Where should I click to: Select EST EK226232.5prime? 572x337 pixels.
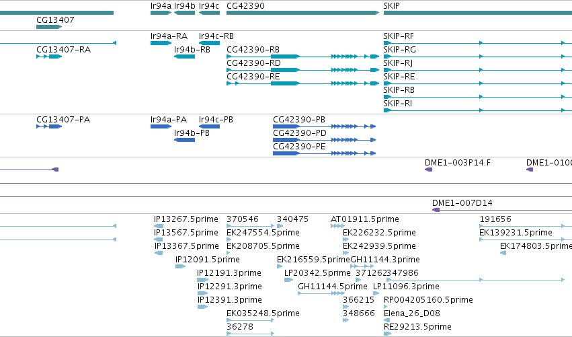(x=346, y=240)
